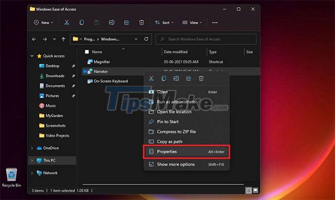Open the Video Projects folder in the sidebar

[x=57, y=136]
